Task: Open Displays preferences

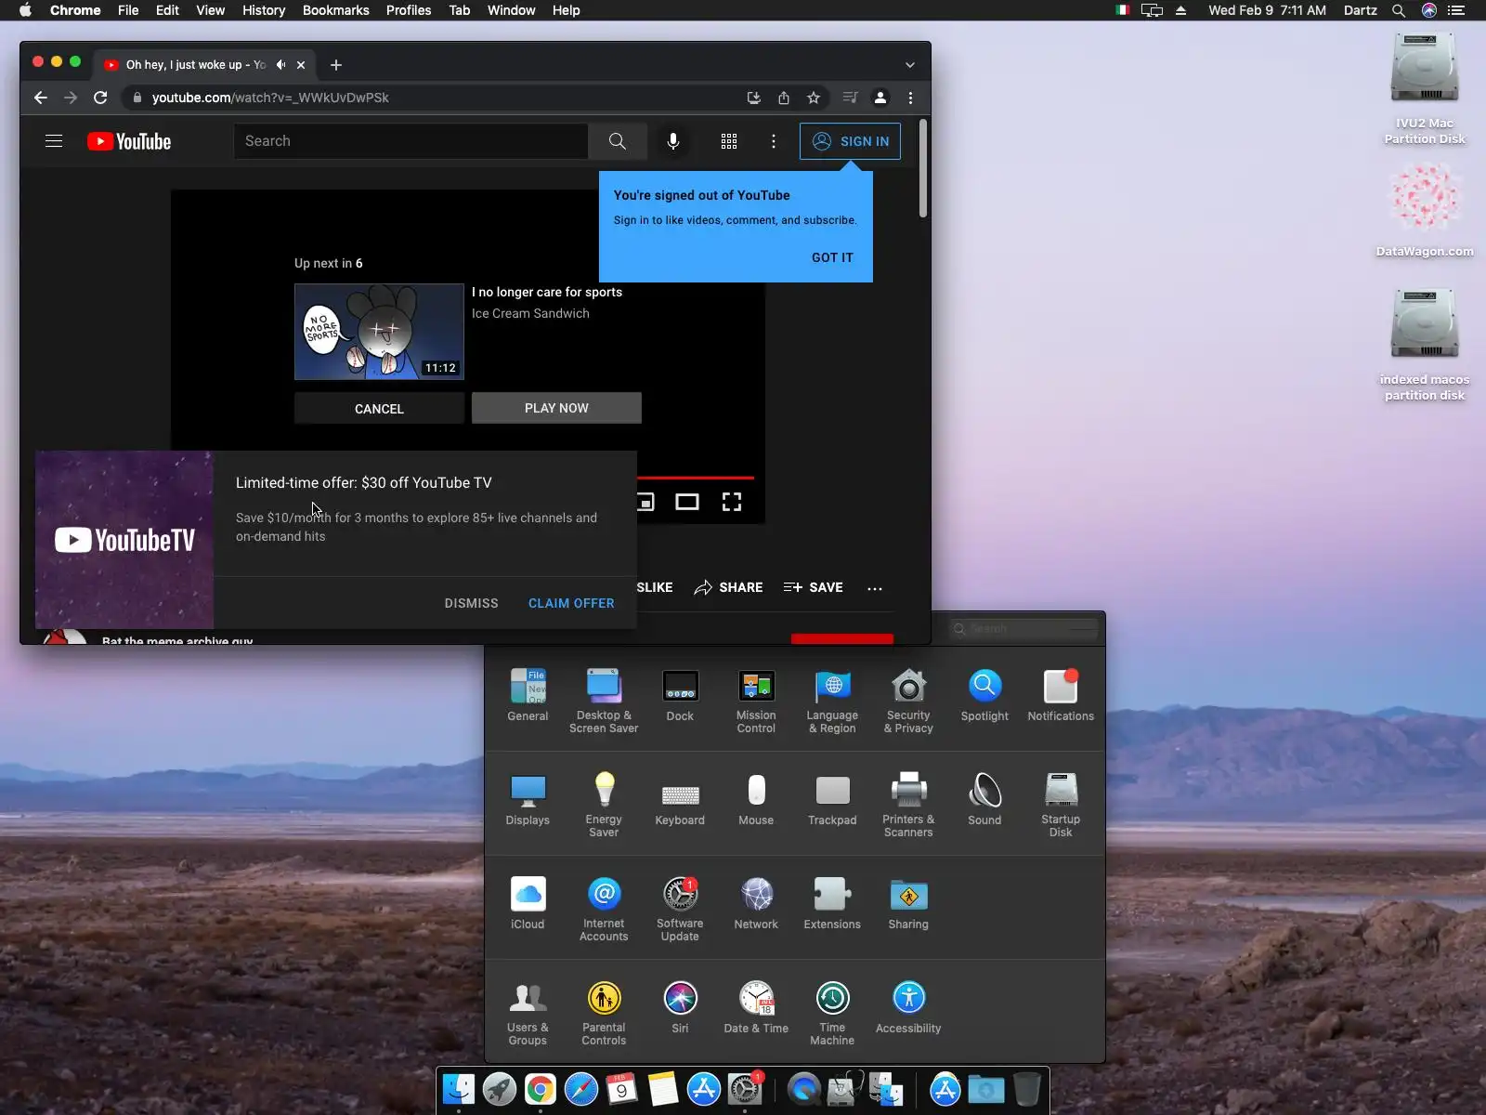Action: point(528,798)
